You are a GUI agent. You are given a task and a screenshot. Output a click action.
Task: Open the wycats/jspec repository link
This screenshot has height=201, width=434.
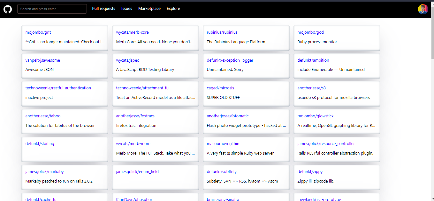coord(127,60)
